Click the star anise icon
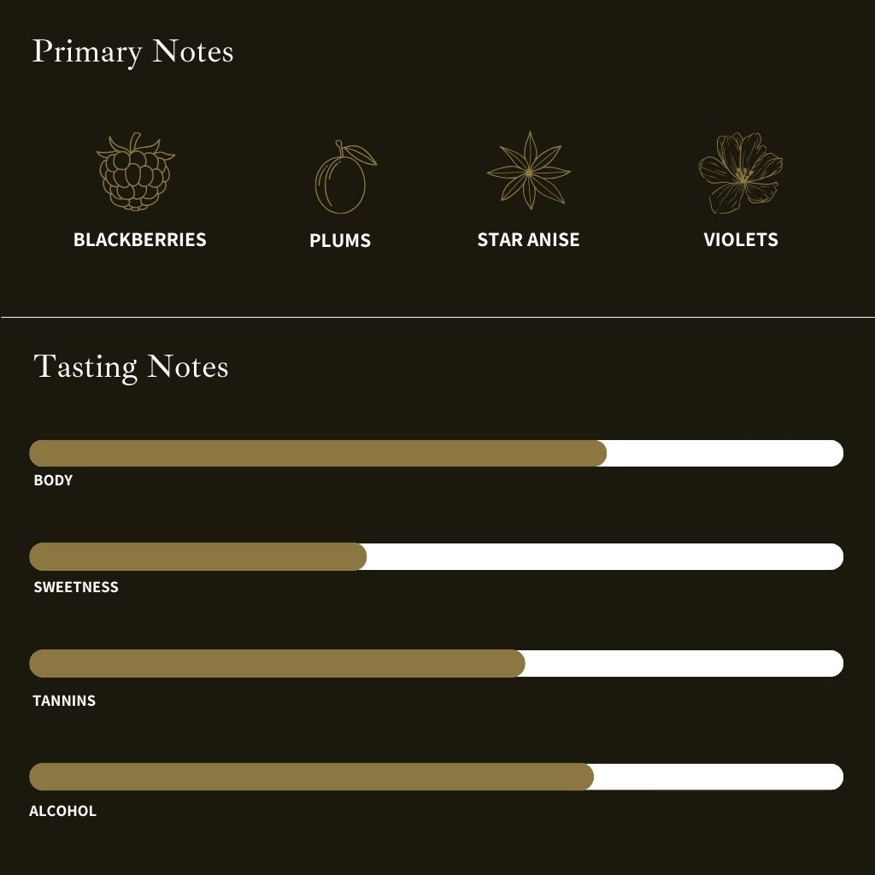This screenshot has height=875, width=875. [528, 171]
